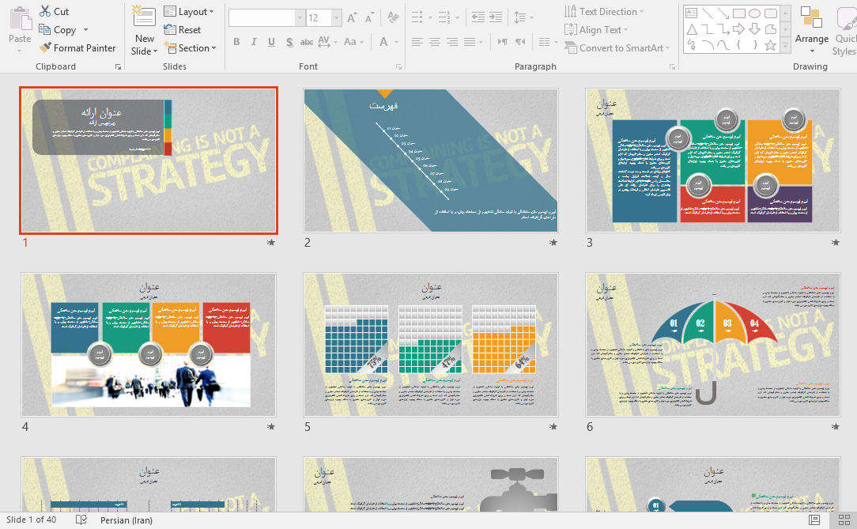The width and height of the screenshot is (857, 529).
Task: Select the right arrow shape
Action: 738,29
